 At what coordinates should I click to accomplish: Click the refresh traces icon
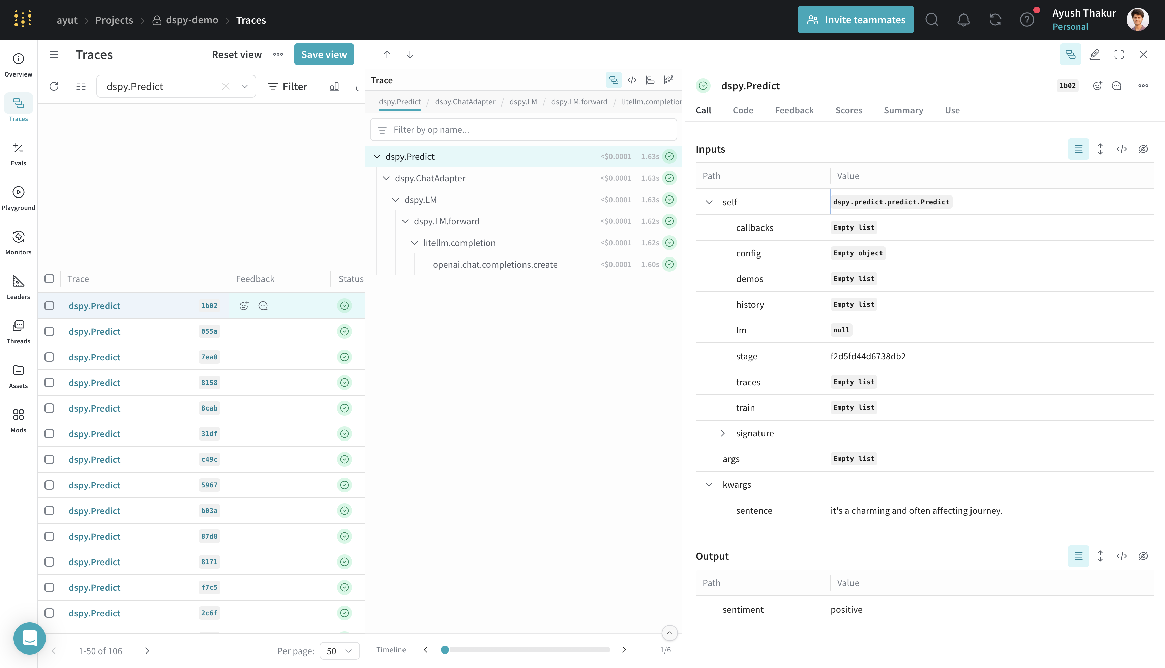pos(54,86)
